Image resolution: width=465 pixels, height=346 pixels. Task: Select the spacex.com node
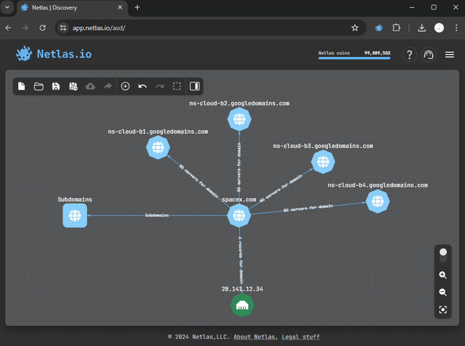point(239,215)
